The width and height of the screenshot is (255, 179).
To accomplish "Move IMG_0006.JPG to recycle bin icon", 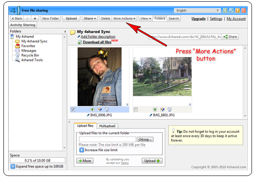I will (x=107, y=110).
